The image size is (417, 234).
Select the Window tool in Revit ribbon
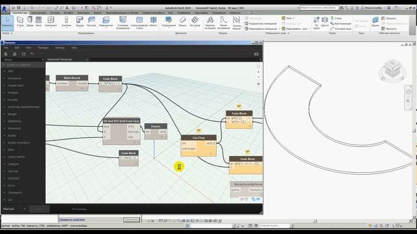click(x=38, y=21)
